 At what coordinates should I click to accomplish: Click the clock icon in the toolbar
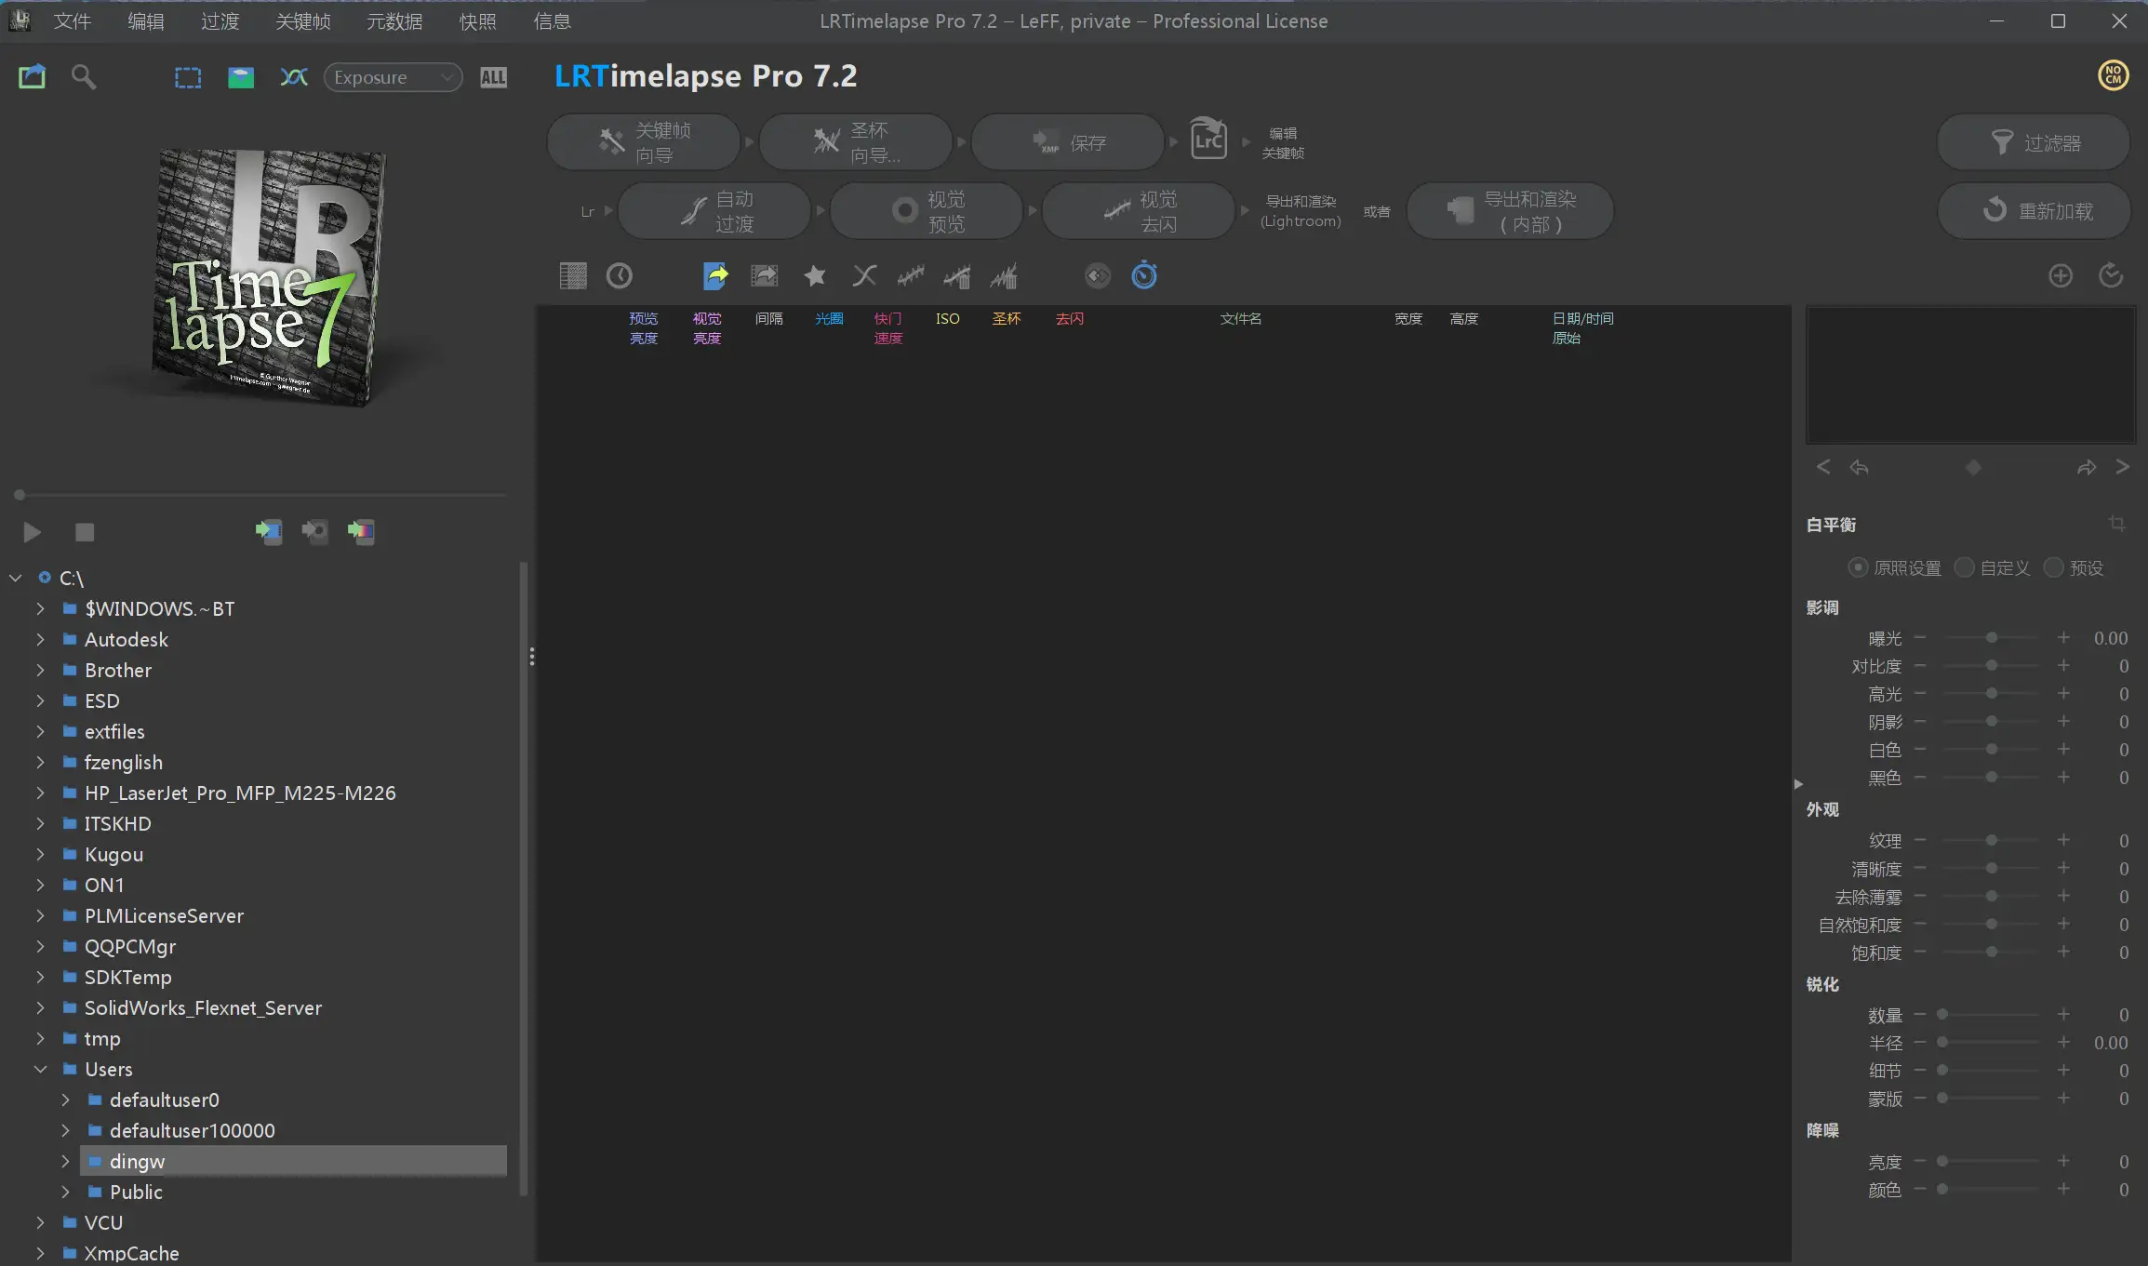(620, 276)
